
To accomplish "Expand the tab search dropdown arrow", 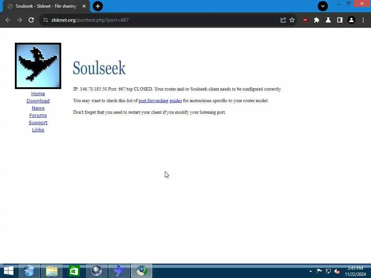I will point(323,6).
